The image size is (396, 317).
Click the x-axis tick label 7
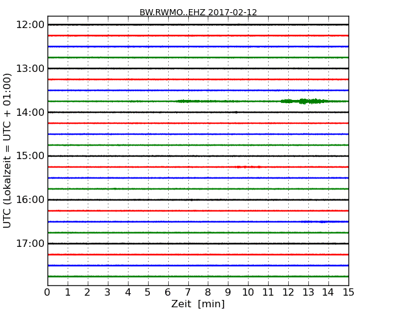(x=188, y=293)
